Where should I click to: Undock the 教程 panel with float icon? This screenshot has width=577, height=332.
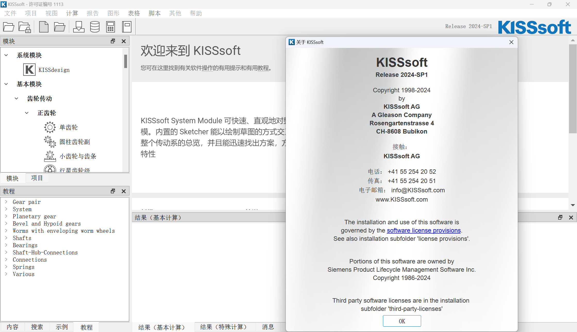[x=113, y=191]
